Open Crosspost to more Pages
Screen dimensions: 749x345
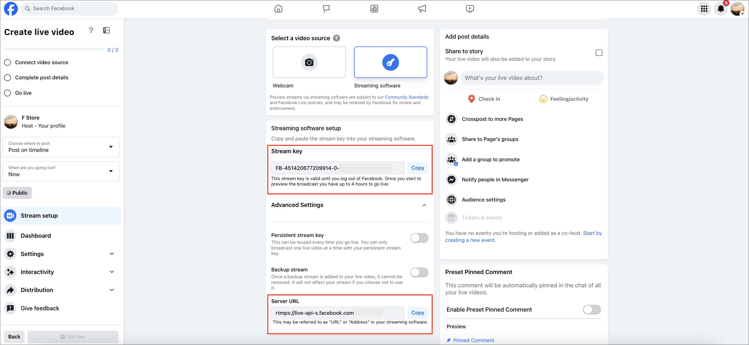(x=492, y=119)
